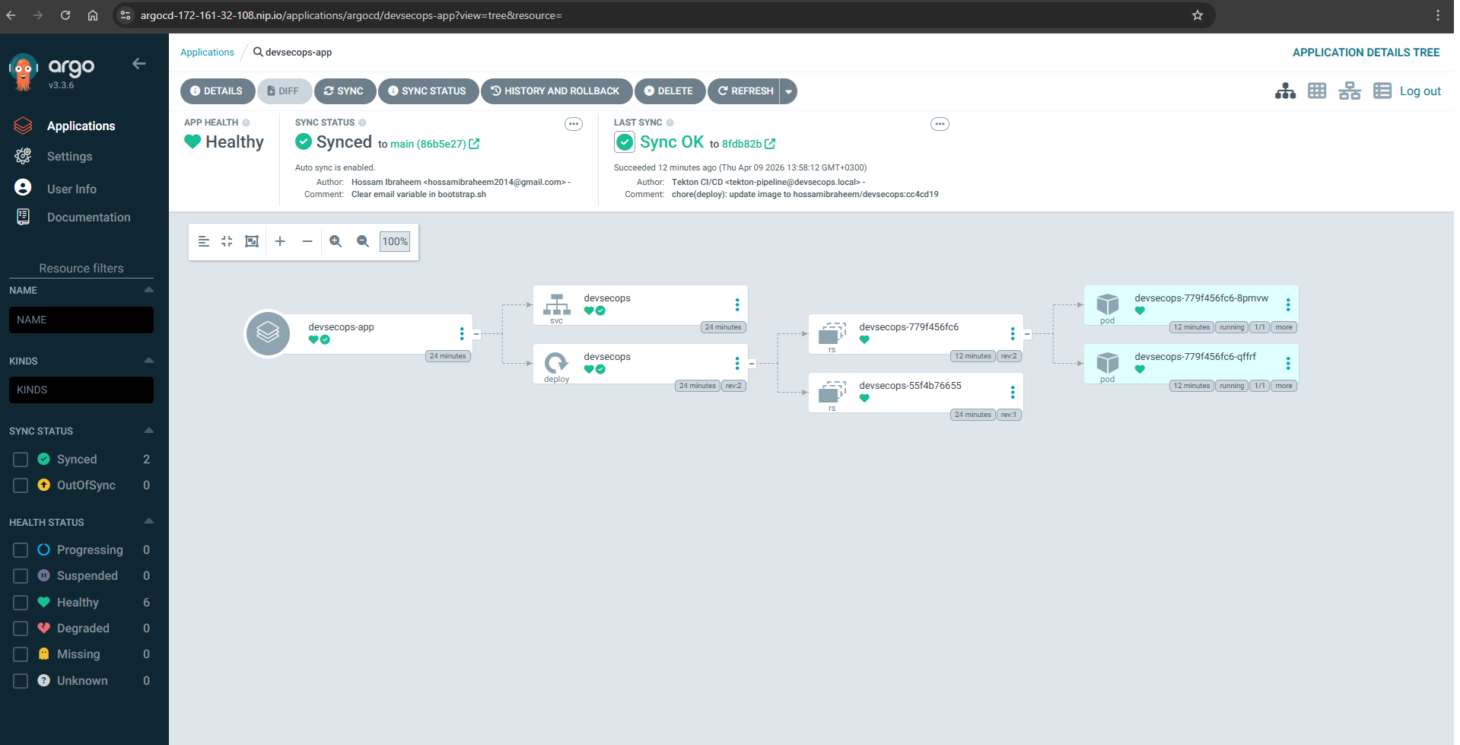Open the devsecops service node menu
The image size is (1460, 745).
point(736,305)
